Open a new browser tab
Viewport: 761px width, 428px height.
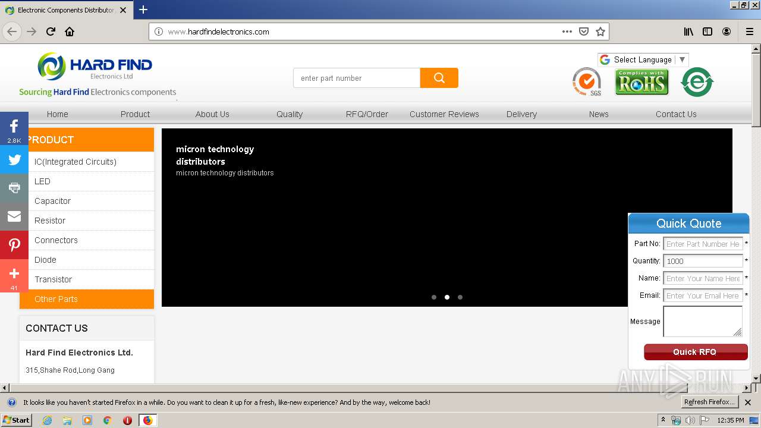[x=143, y=10]
